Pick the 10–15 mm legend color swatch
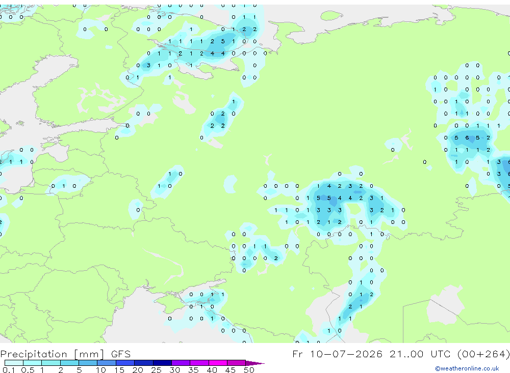Image resolution: width=510 pixels, height=373 pixels. 107,363
